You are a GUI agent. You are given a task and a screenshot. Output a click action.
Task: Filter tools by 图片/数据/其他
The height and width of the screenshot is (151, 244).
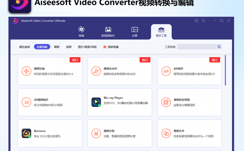(87, 47)
